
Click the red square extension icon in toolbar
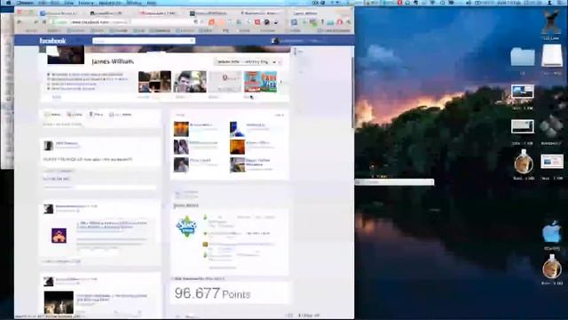pos(257,22)
